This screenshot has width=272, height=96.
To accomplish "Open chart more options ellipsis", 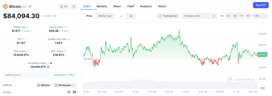I will click(x=265, y=16).
